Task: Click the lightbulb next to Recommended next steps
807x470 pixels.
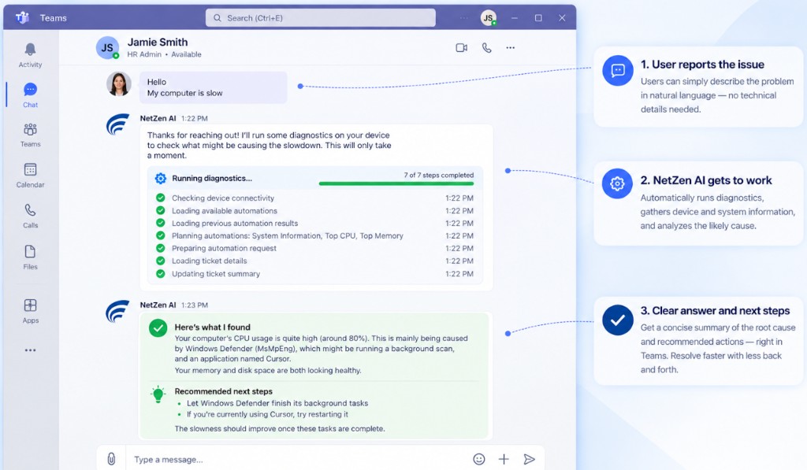Action: point(158,394)
